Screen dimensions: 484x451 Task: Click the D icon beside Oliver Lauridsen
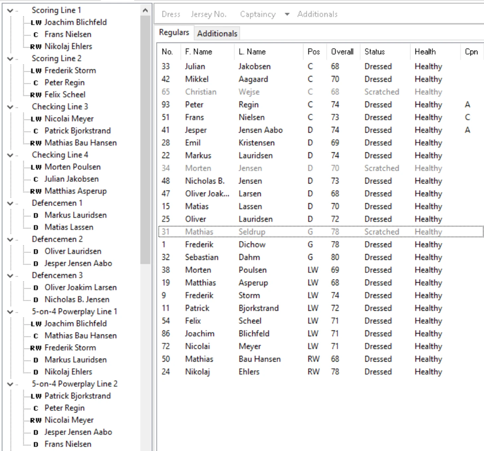point(36,252)
